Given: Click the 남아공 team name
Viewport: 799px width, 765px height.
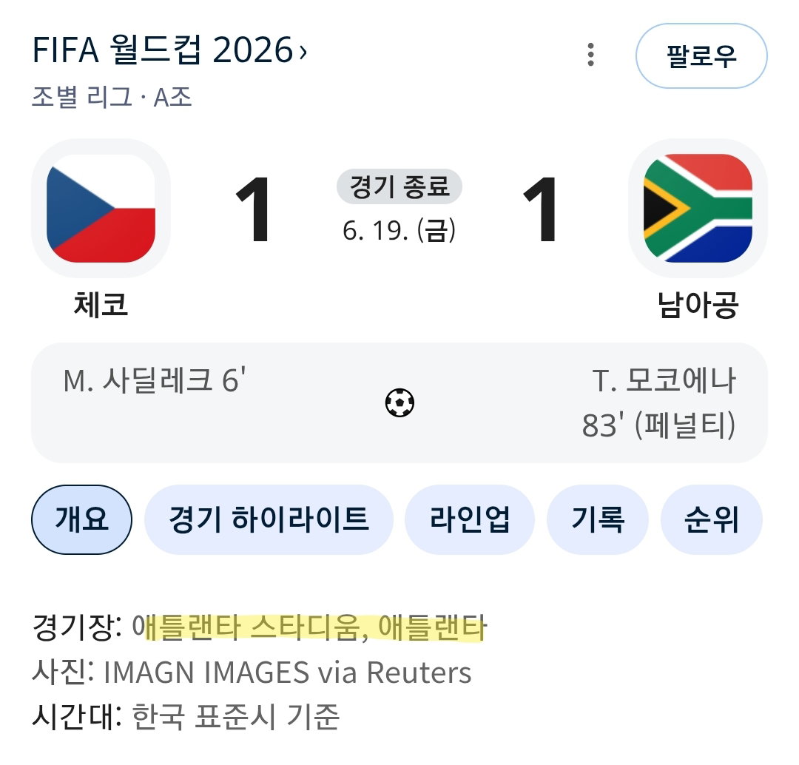Looking at the screenshot, I should pos(698,305).
